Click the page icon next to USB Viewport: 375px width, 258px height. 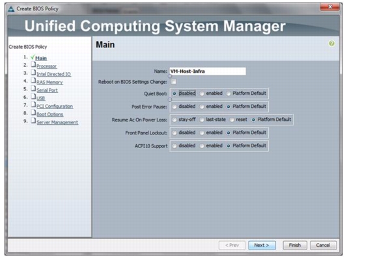pyautogui.click(x=33, y=97)
